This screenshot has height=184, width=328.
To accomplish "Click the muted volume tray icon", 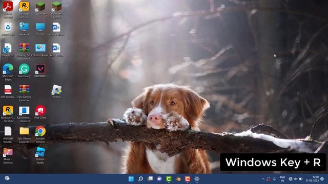I will coord(295,179).
